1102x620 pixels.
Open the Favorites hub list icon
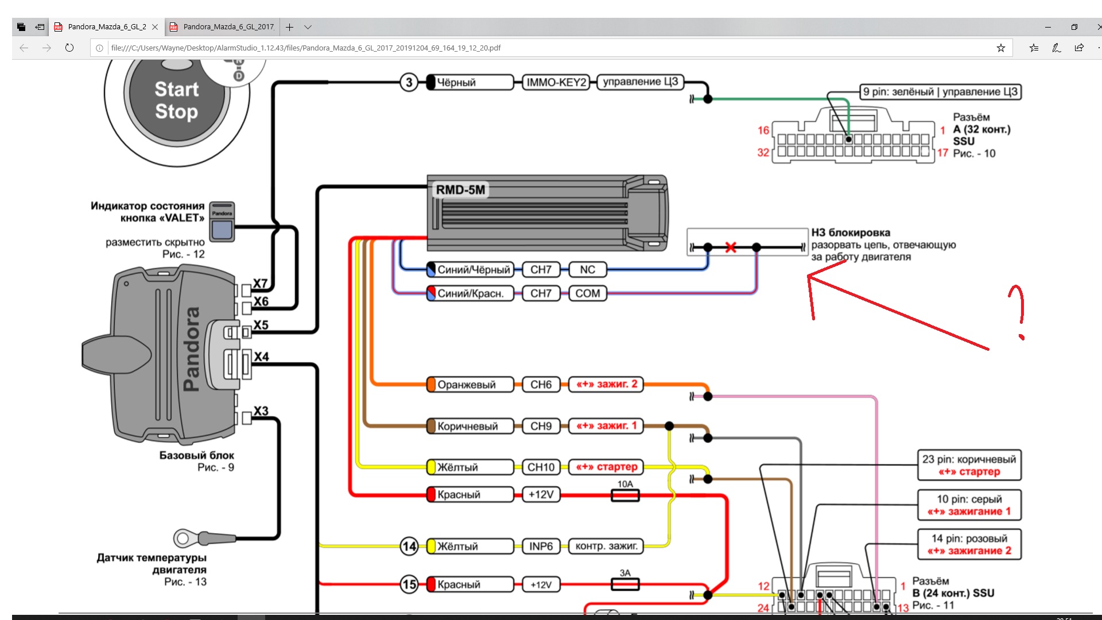pyautogui.click(x=1034, y=48)
